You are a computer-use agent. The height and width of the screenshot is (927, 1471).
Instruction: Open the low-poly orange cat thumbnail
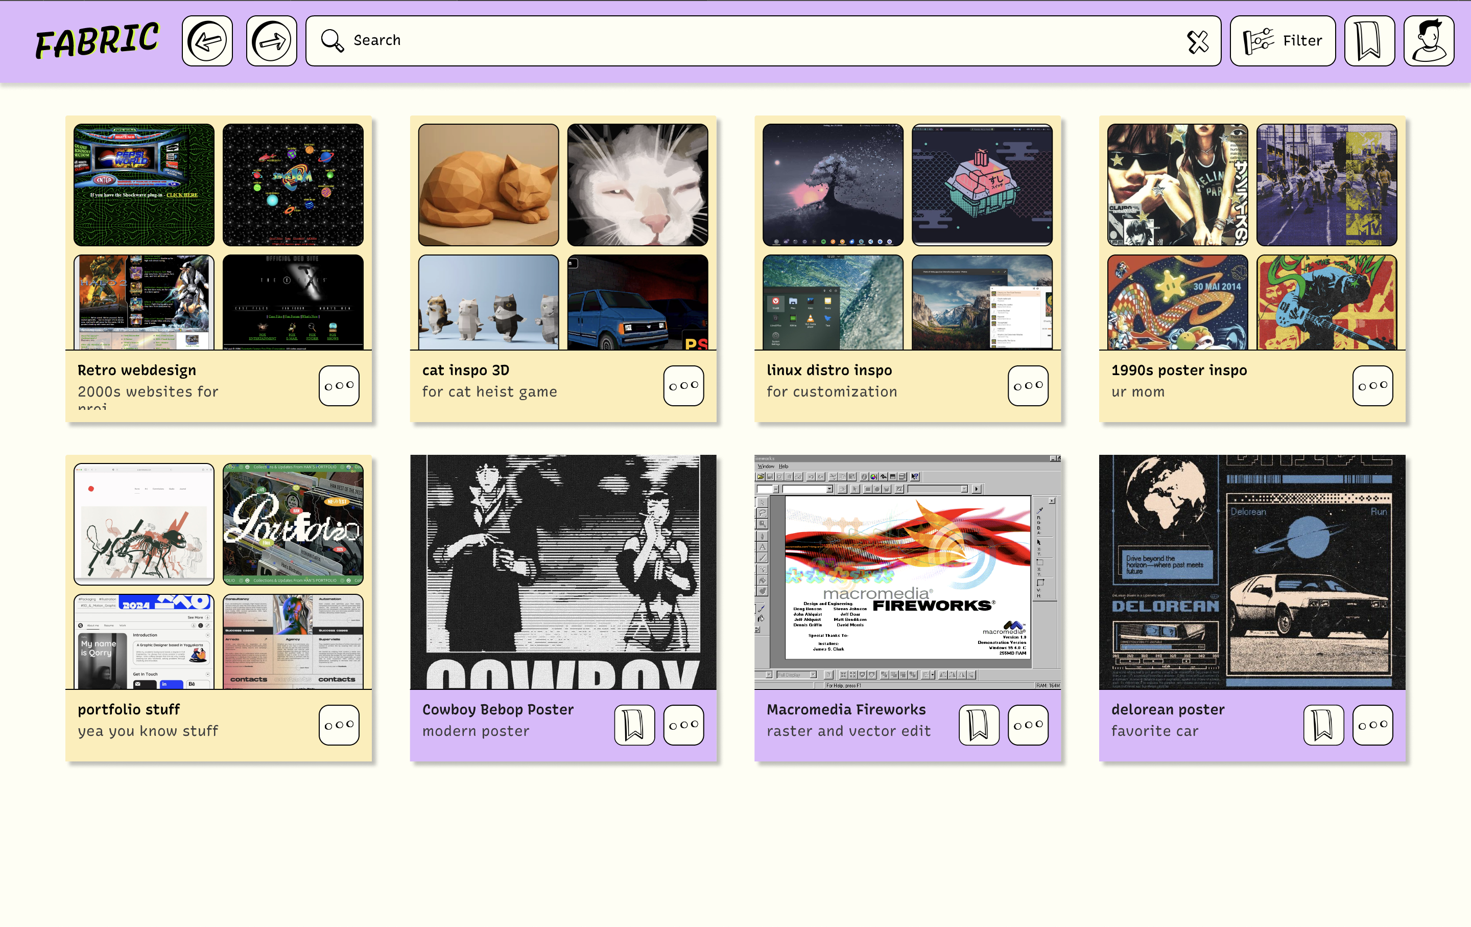pos(488,184)
